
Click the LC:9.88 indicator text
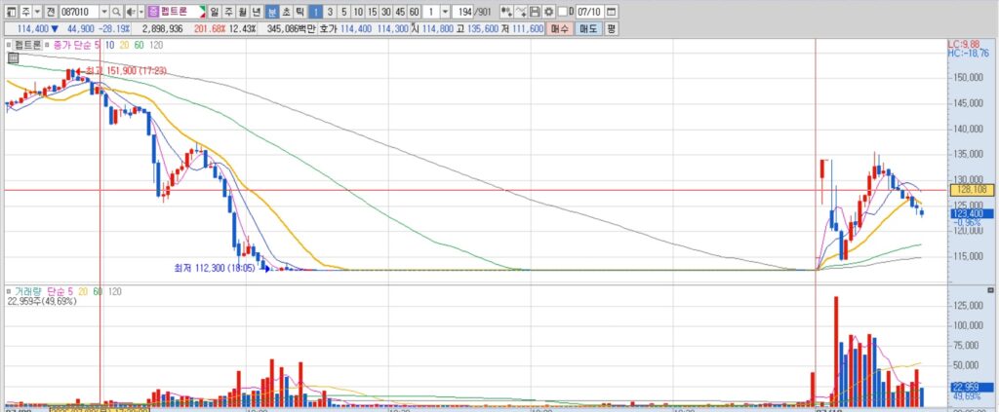(964, 45)
